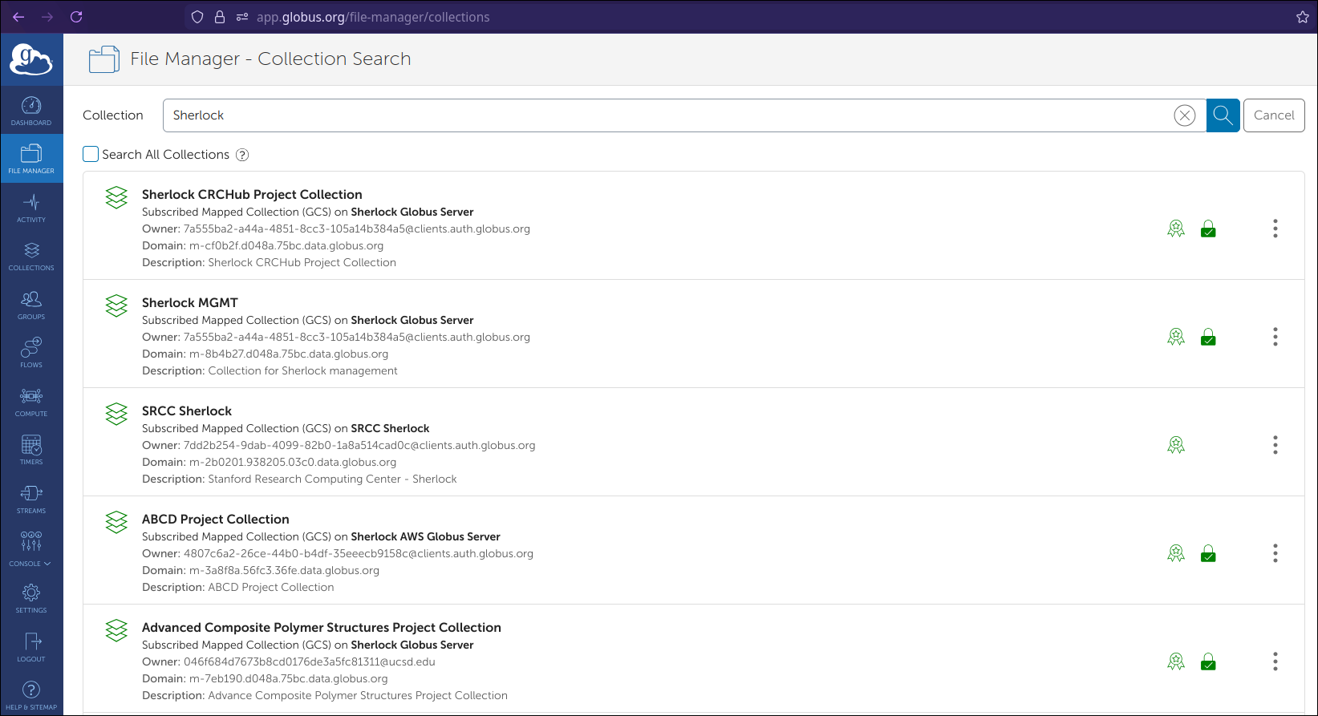Open the options menu for Sherlock CRCHub Project Collection

tap(1275, 229)
